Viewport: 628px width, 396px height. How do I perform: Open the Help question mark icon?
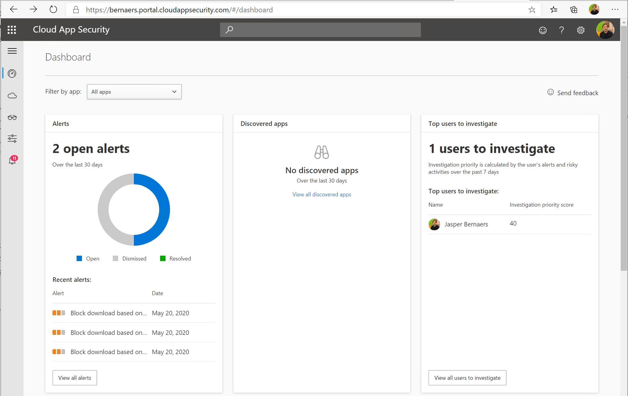click(561, 30)
